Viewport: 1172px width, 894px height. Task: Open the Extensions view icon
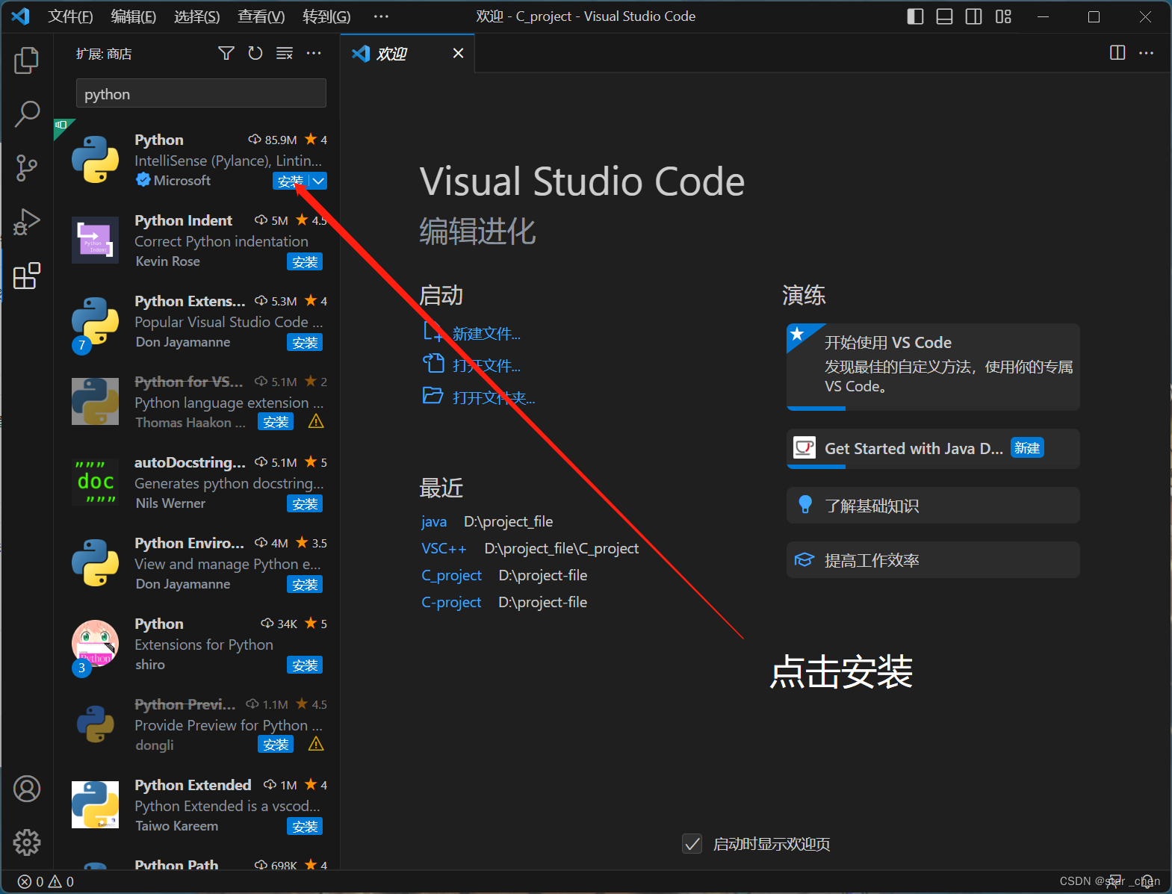[27, 276]
